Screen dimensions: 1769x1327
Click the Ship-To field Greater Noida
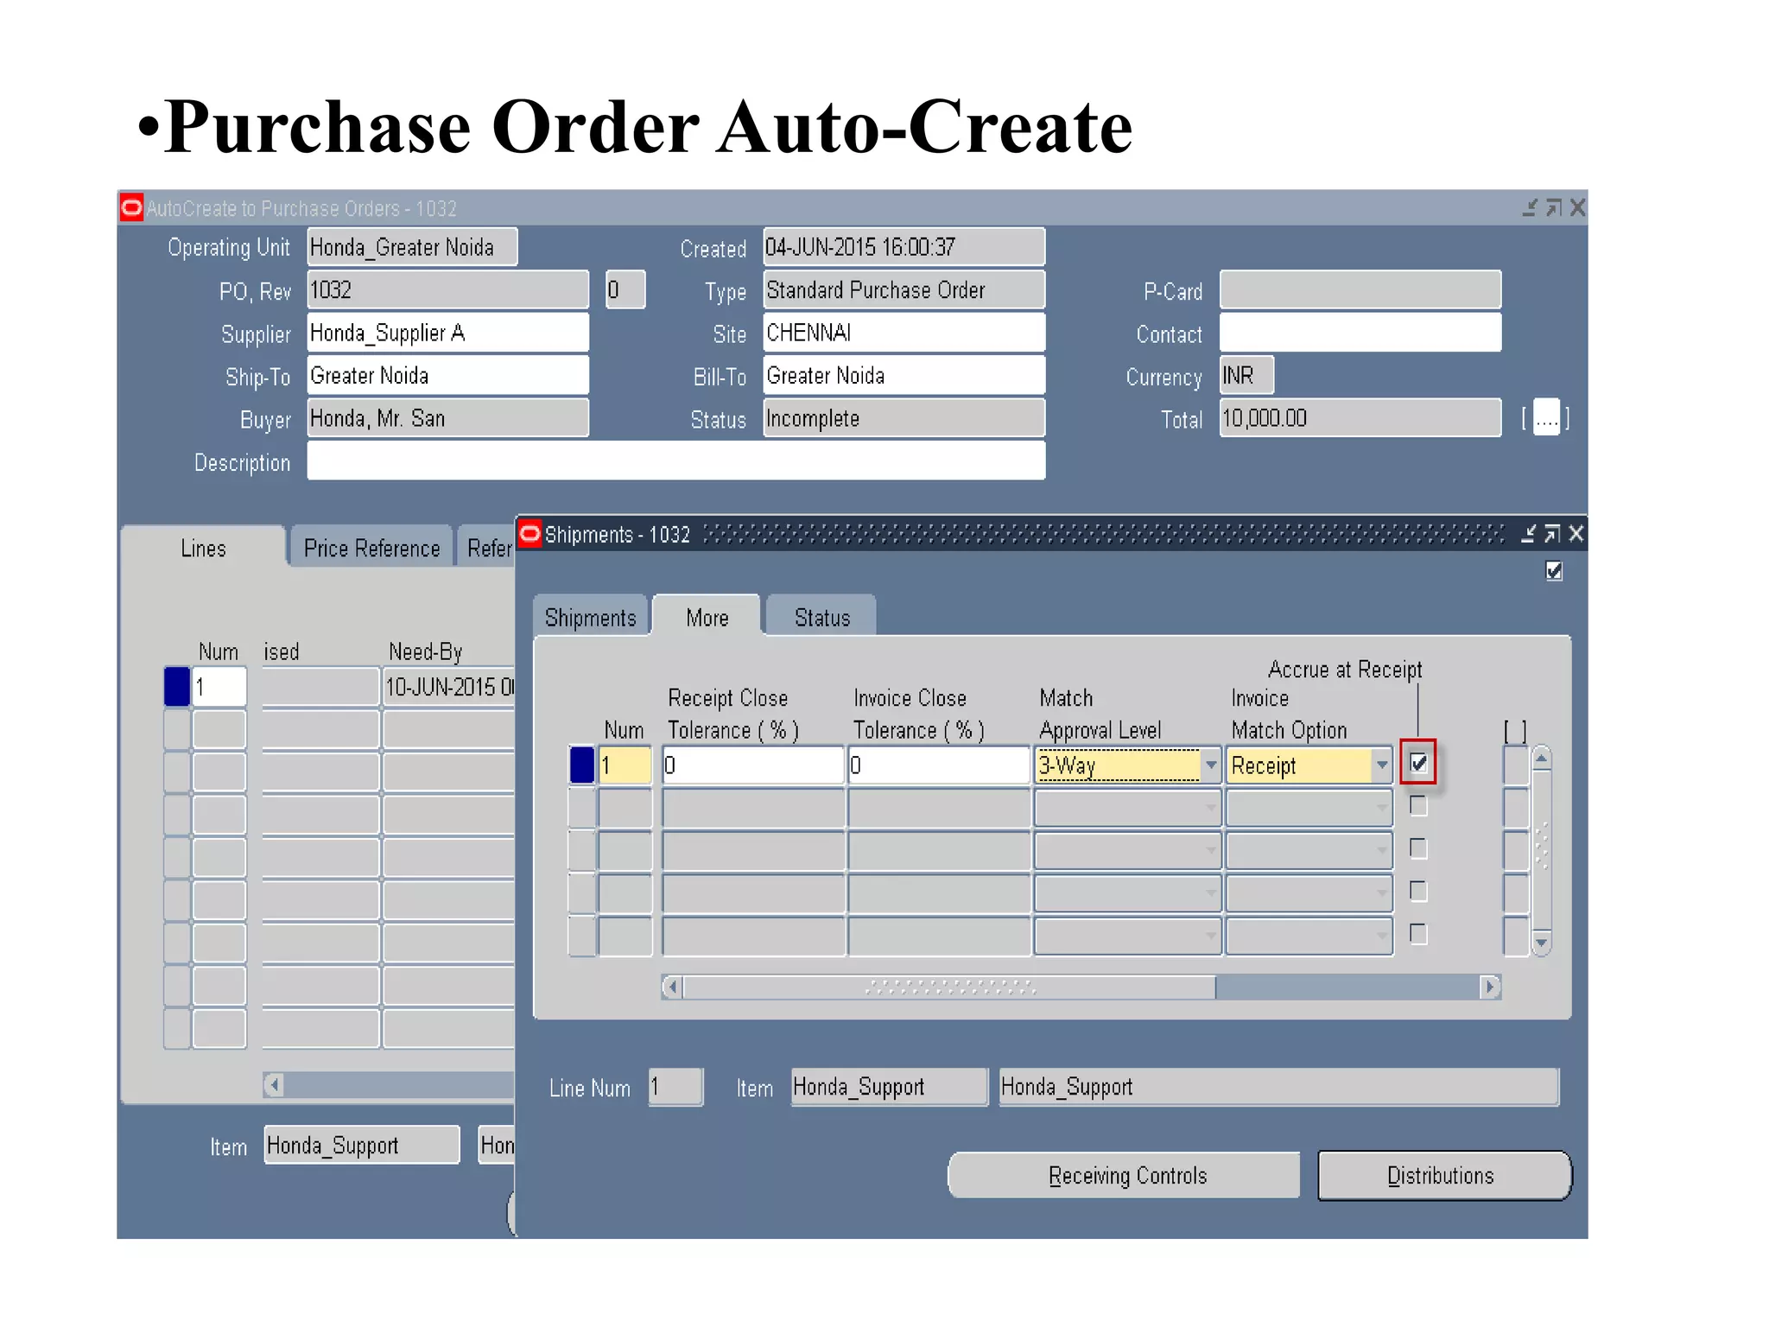click(448, 376)
